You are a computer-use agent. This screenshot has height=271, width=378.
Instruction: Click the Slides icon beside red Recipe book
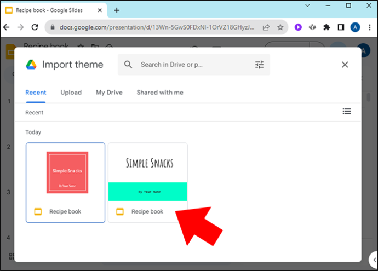click(38, 211)
